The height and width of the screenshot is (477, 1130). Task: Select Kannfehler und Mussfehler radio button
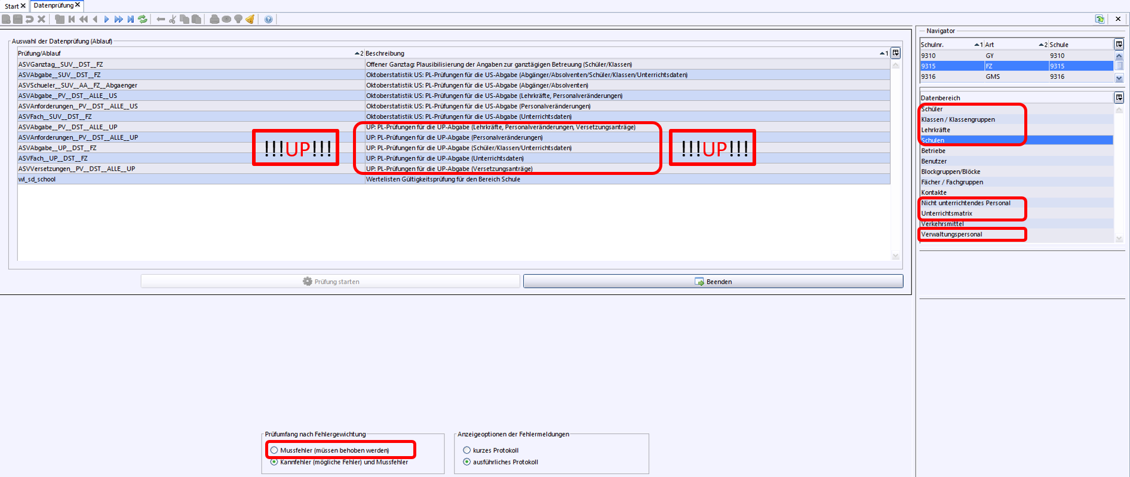(274, 462)
